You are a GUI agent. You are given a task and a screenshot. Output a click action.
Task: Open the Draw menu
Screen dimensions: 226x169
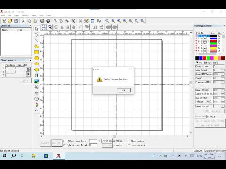tap(16, 15)
